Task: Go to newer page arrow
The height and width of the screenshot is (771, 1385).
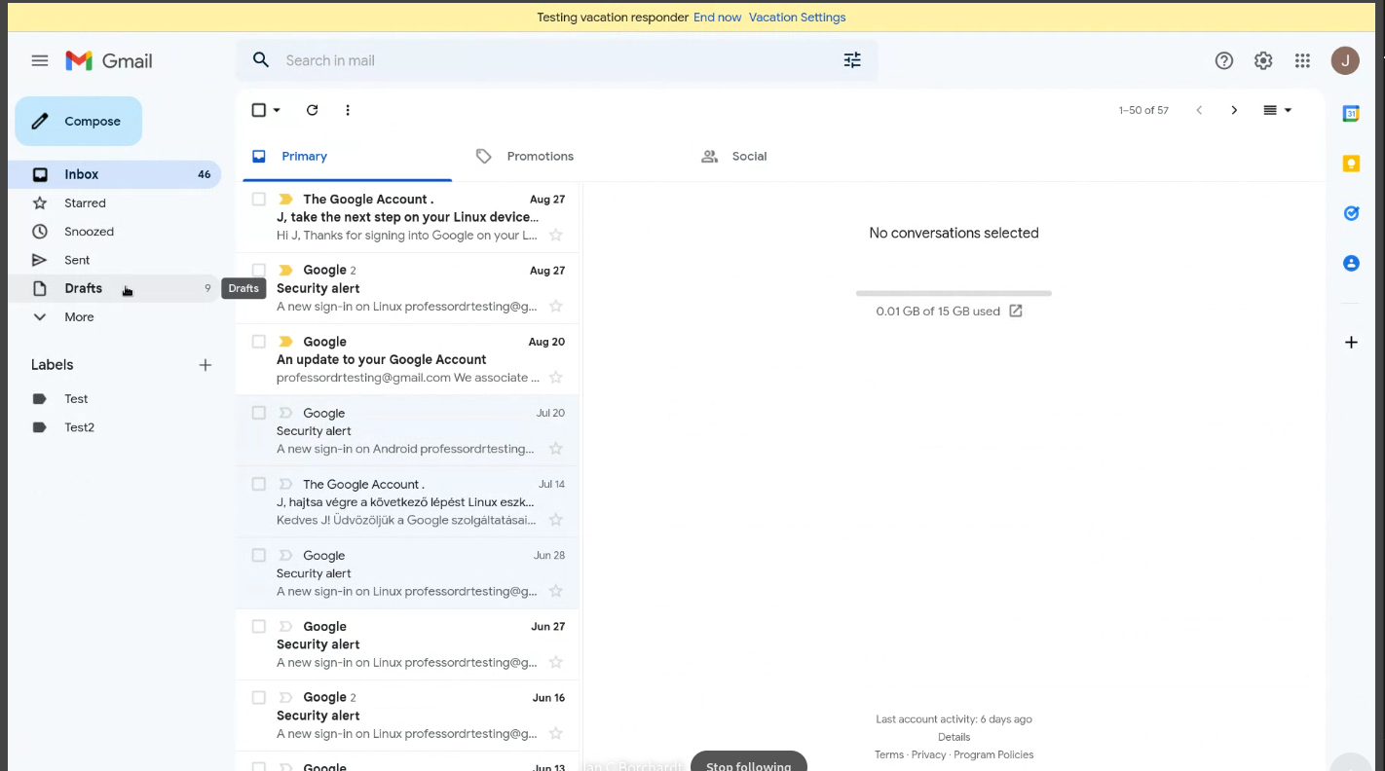Action: coord(1199,110)
